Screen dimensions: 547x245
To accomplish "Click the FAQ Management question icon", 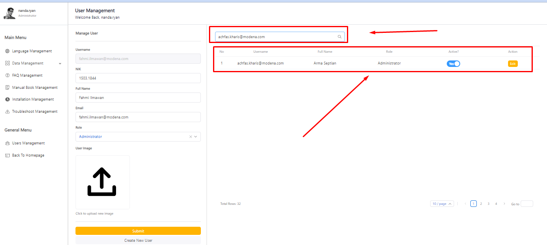I will pyautogui.click(x=7, y=75).
